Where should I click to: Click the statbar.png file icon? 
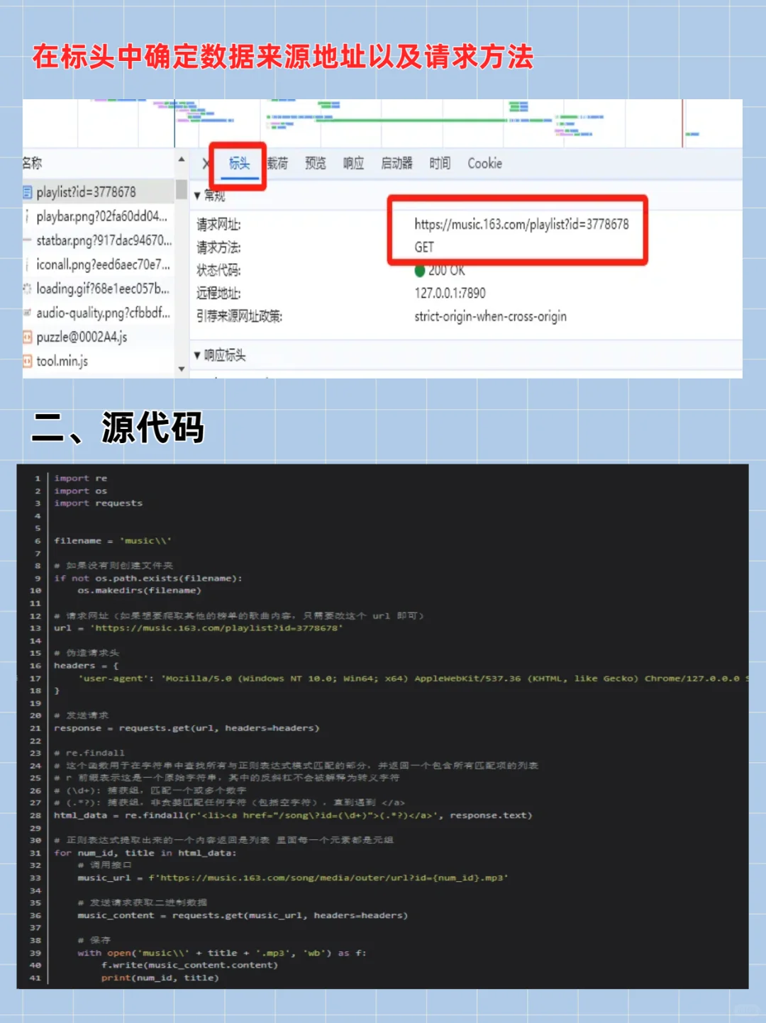tap(27, 241)
